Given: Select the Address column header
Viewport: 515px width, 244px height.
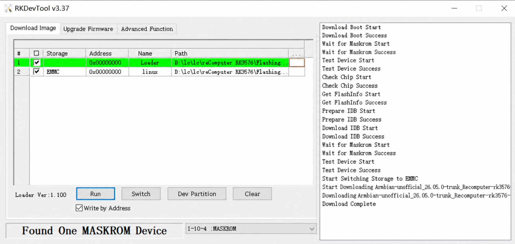Looking at the screenshot, I should (x=107, y=53).
